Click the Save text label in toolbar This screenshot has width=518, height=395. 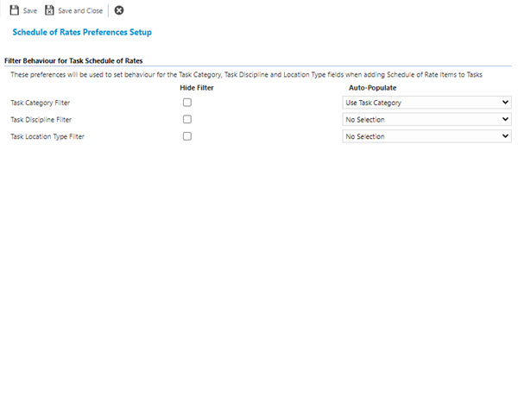(x=30, y=11)
